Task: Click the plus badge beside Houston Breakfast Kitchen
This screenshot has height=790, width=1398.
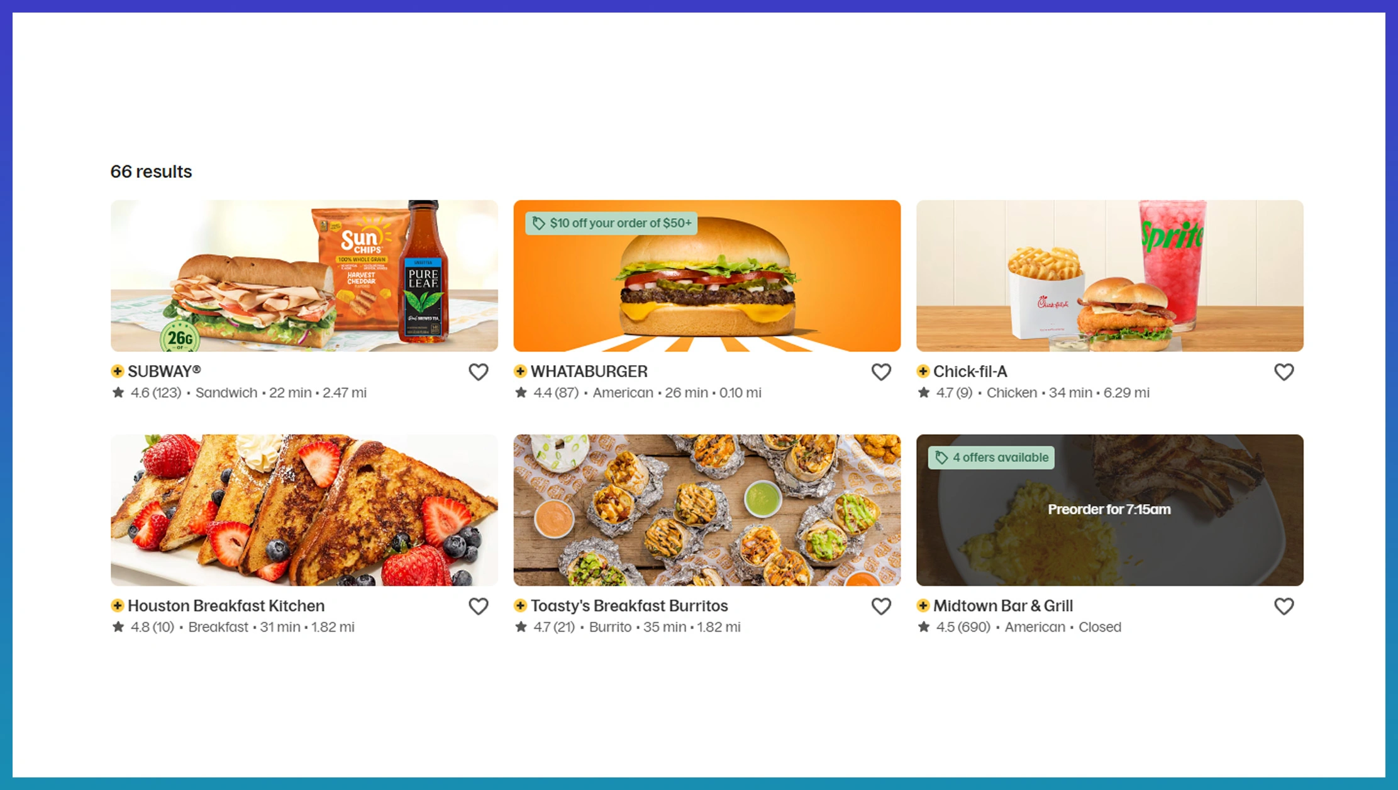Action: pyautogui.click(x=118, y=605)
